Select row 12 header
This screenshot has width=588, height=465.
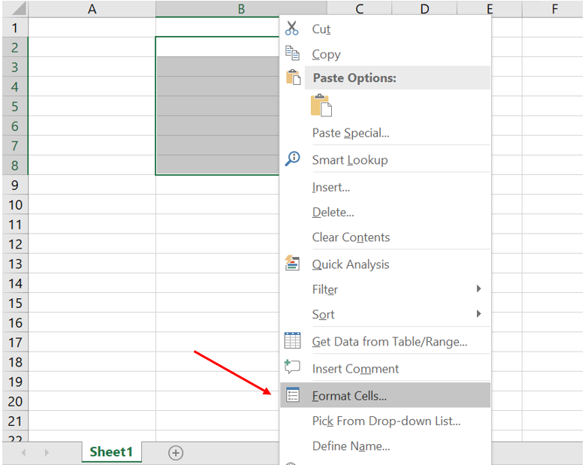pos(15,244)
